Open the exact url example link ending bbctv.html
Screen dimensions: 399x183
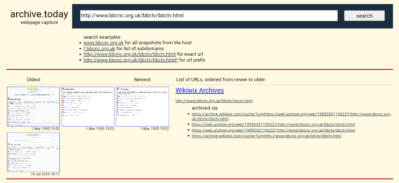pyautogui.click(x=130, y=54)
